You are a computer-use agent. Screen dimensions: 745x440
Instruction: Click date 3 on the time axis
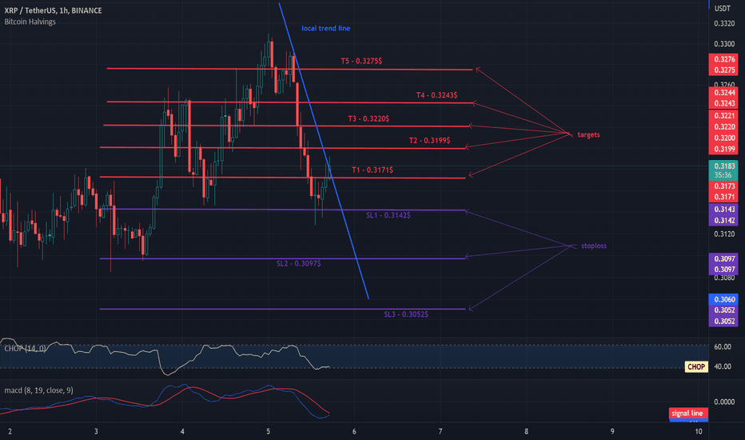(x=96, y=431)
